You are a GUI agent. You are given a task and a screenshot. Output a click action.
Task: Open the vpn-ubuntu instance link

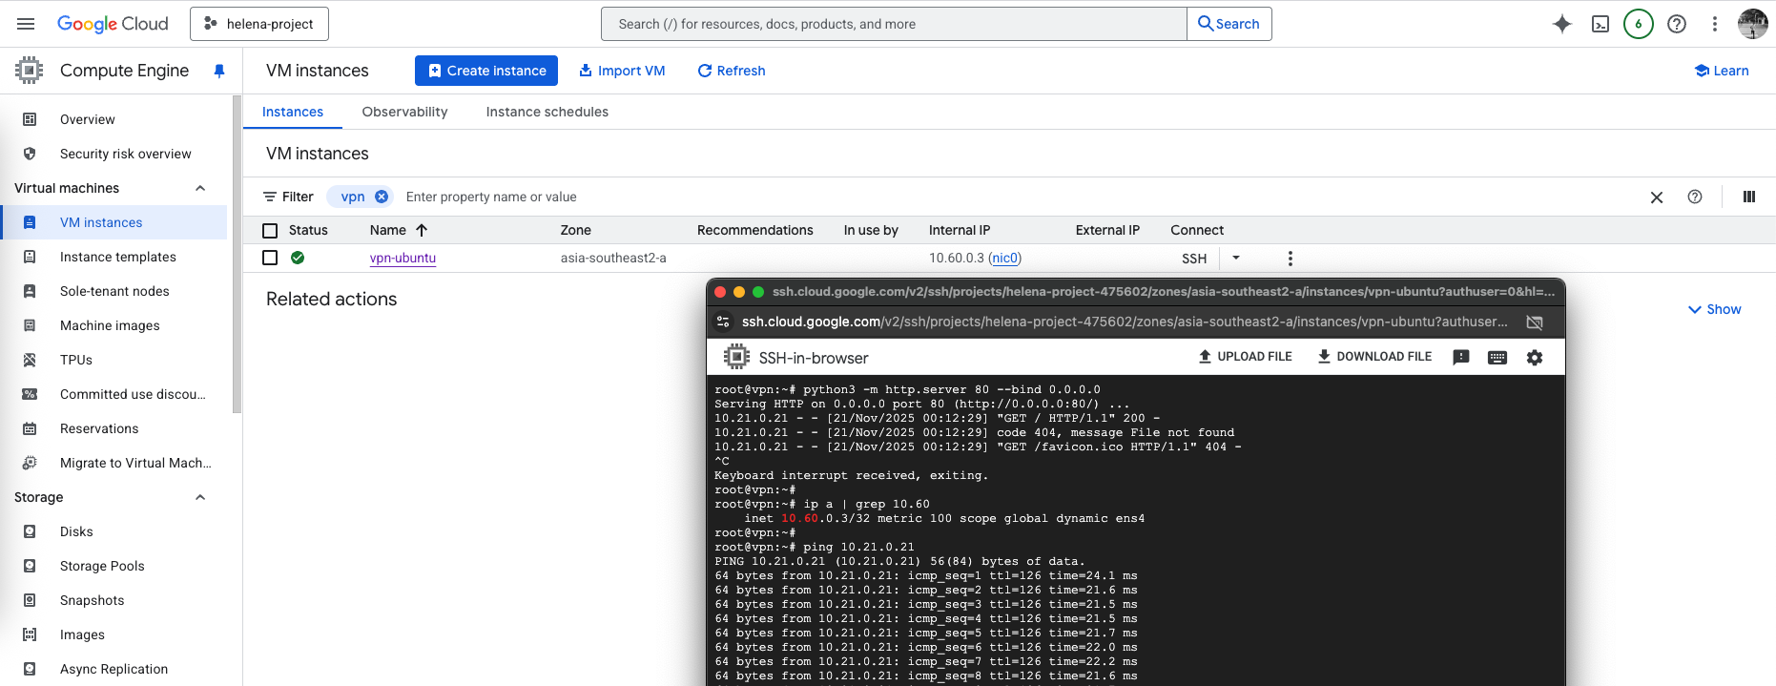(x=403, y=258)
